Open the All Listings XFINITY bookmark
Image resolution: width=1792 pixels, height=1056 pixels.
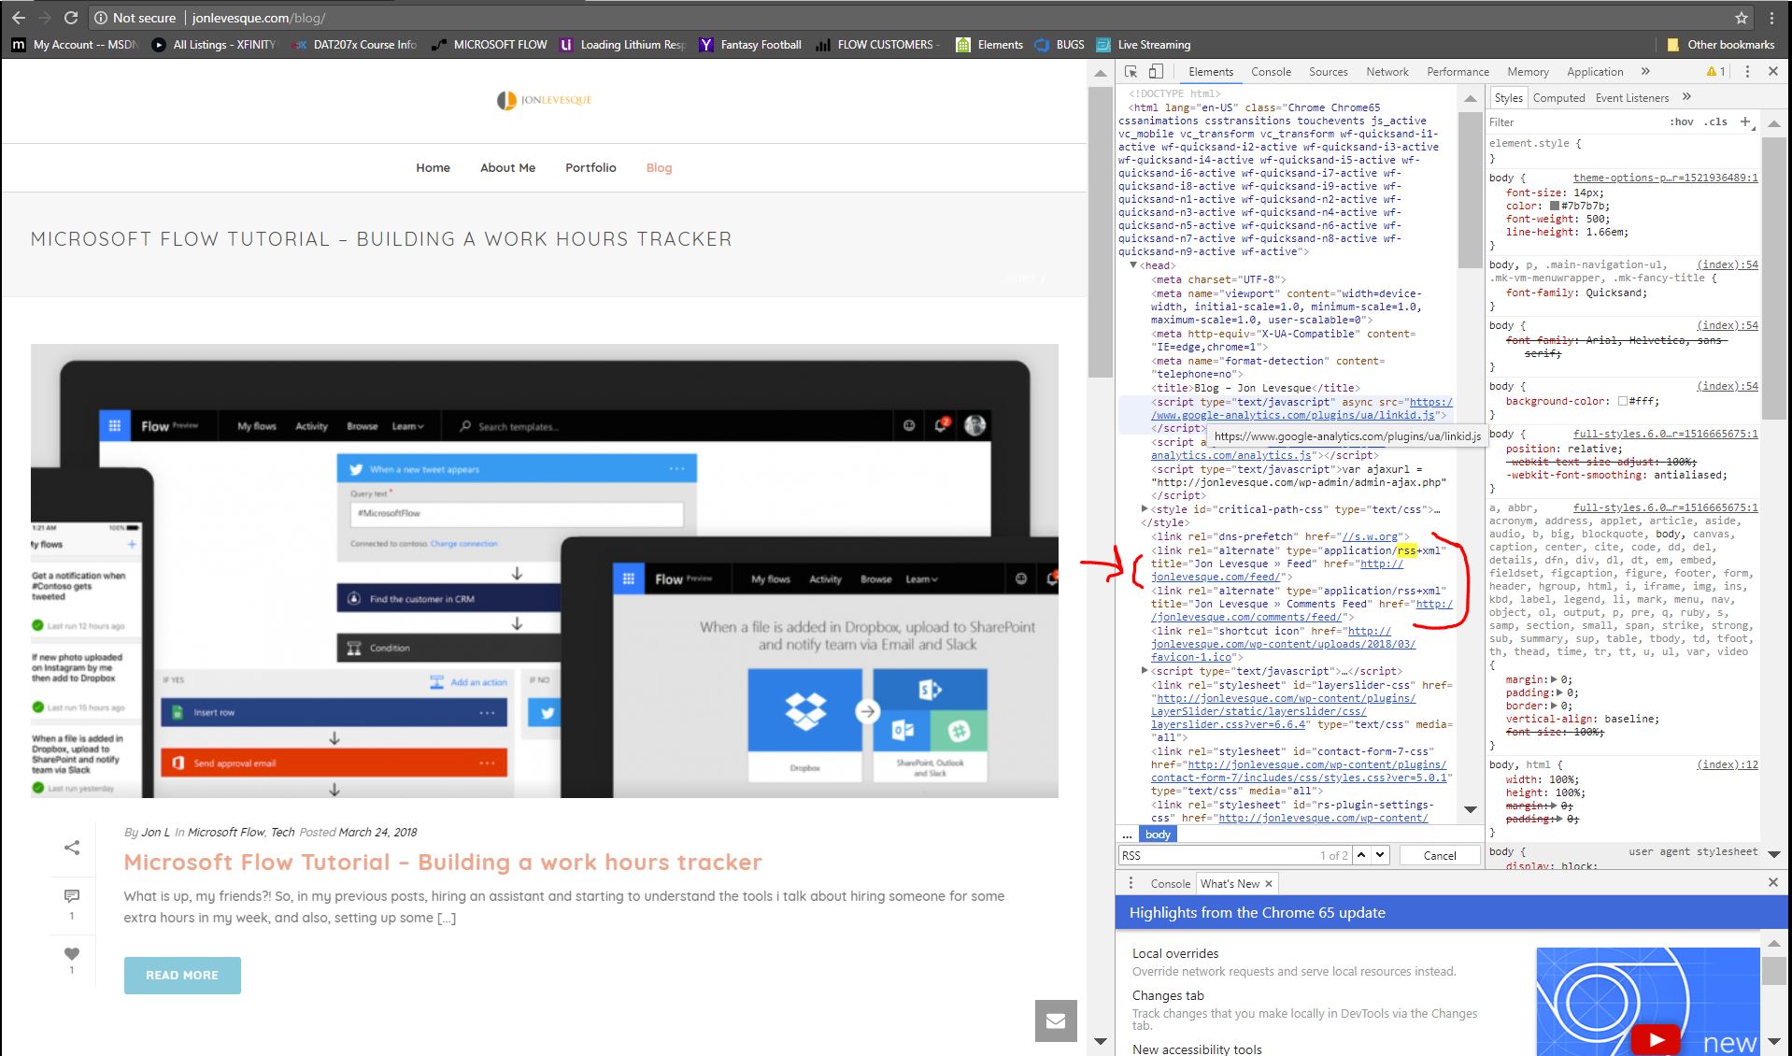click(214, 45)
